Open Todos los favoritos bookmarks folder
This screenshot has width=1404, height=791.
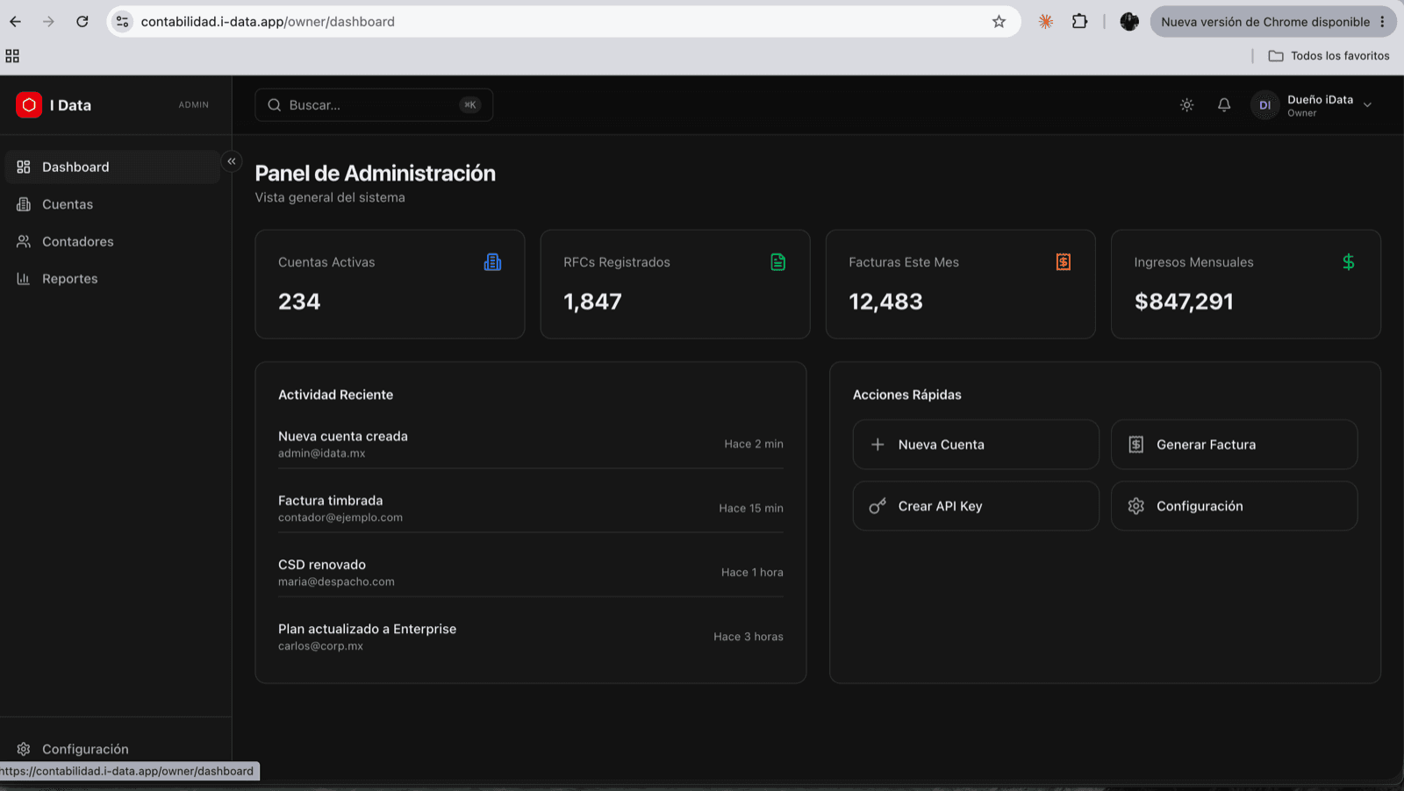tap(1329, 56)
